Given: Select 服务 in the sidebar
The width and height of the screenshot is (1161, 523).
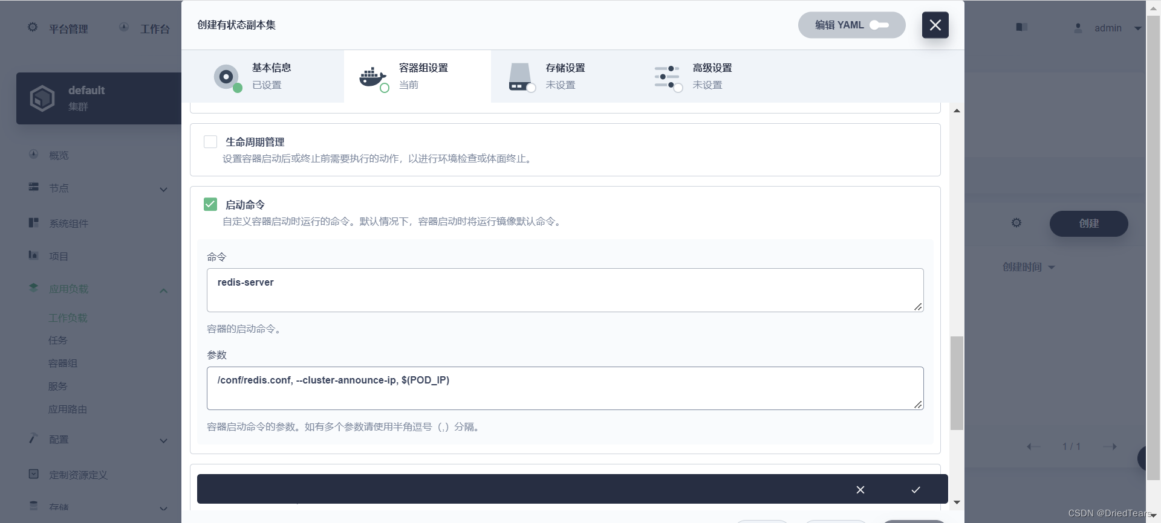Looking at the screenshot, I should tap(57, 387).
